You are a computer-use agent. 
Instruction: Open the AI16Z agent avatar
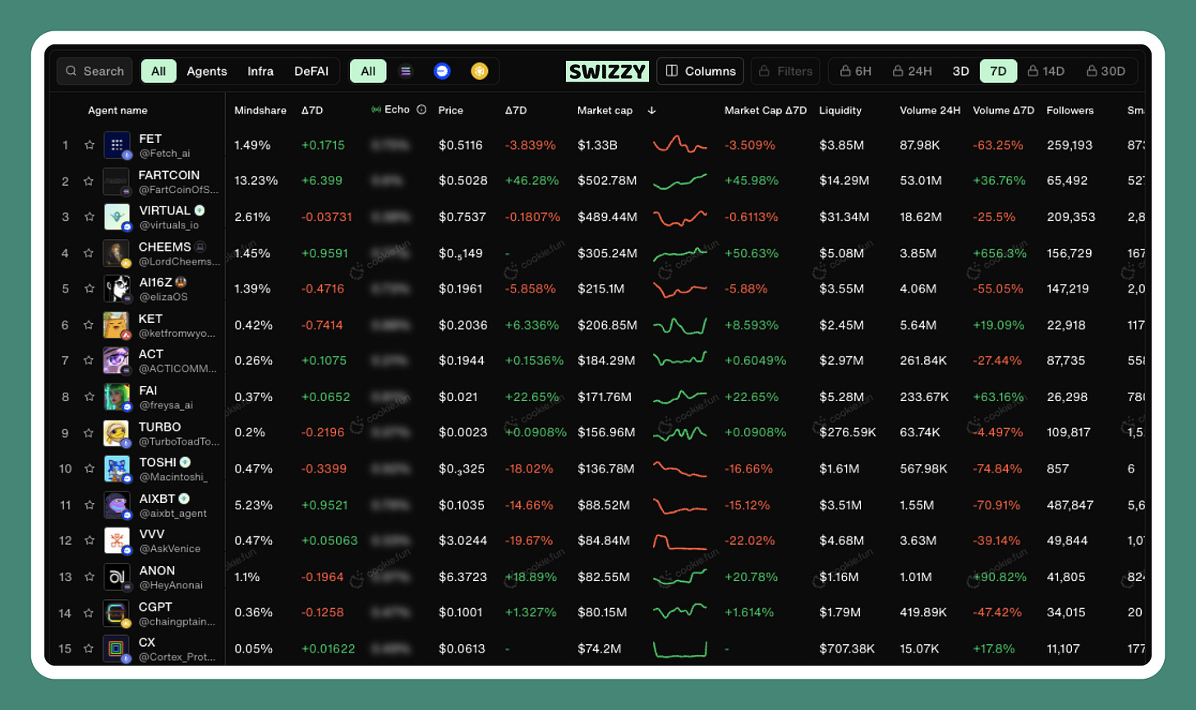pos(117,288)
